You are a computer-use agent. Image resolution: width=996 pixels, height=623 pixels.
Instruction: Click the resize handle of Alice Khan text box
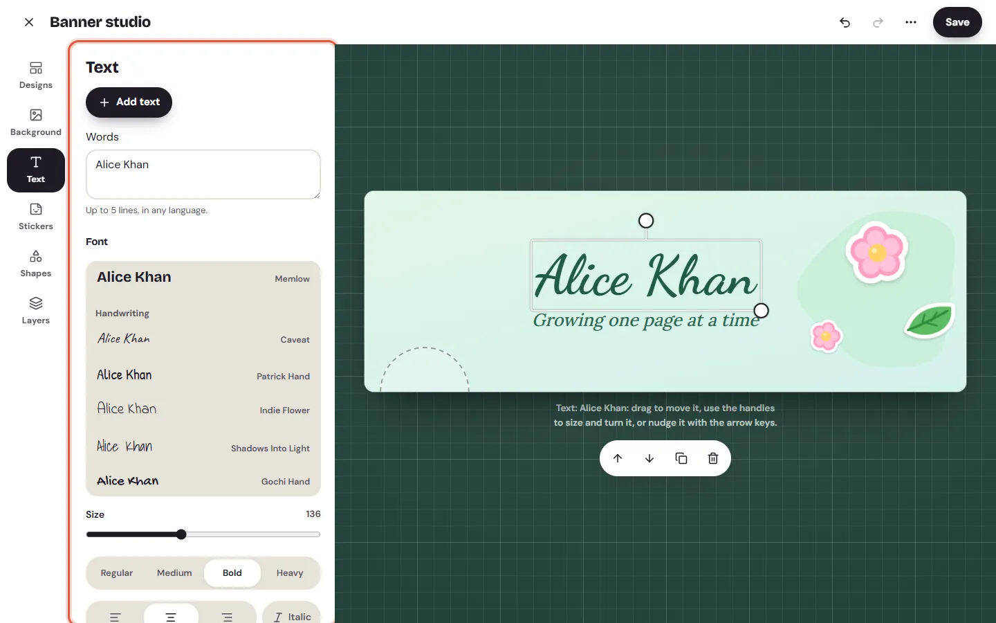click(x=762, y=310)
